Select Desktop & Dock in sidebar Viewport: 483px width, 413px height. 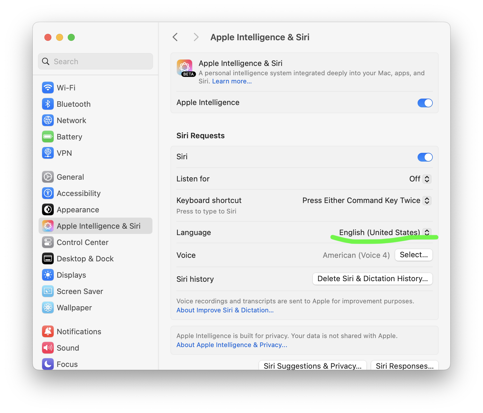(x=95, y=258)
